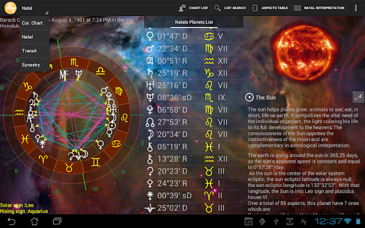Viewport: 365px width, 228px height.
Task: Click Virgo sign on chart wheel
Action: pos(119,92)
